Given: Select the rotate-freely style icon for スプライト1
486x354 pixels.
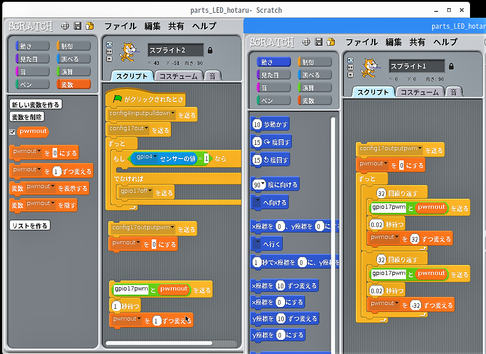Looking at the screenshot, I should coord(350,60).
